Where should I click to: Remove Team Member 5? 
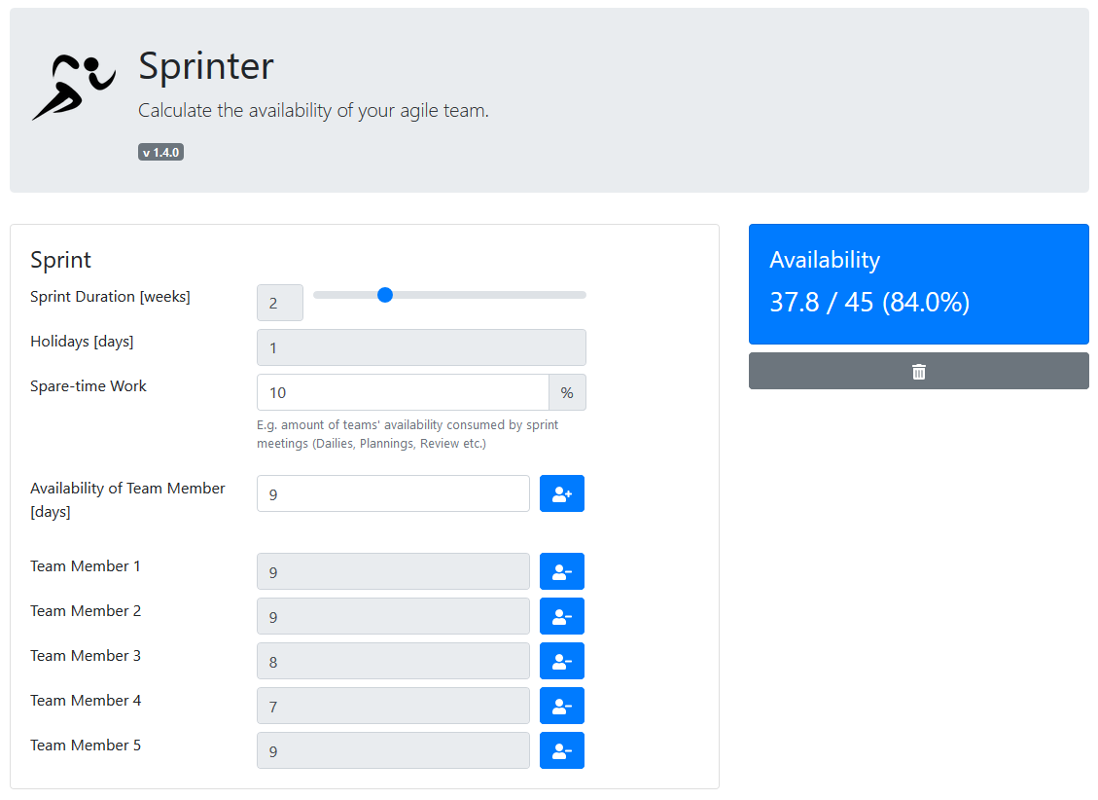coord(561,751)
